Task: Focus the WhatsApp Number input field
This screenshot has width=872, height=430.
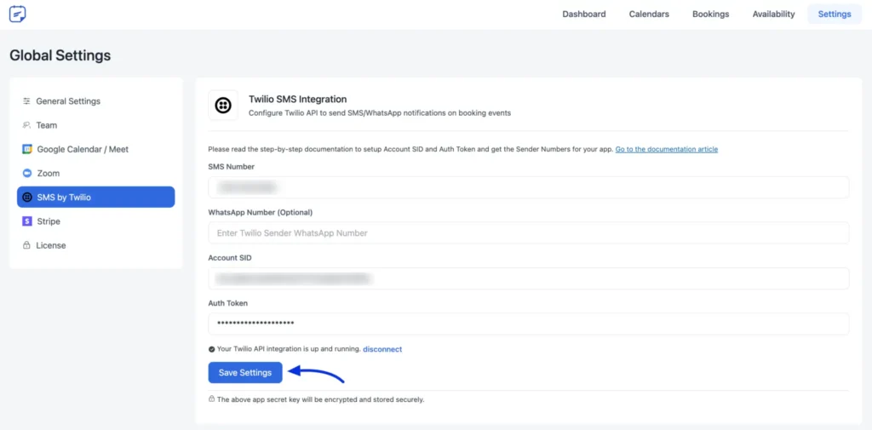Action: [529, 233]
